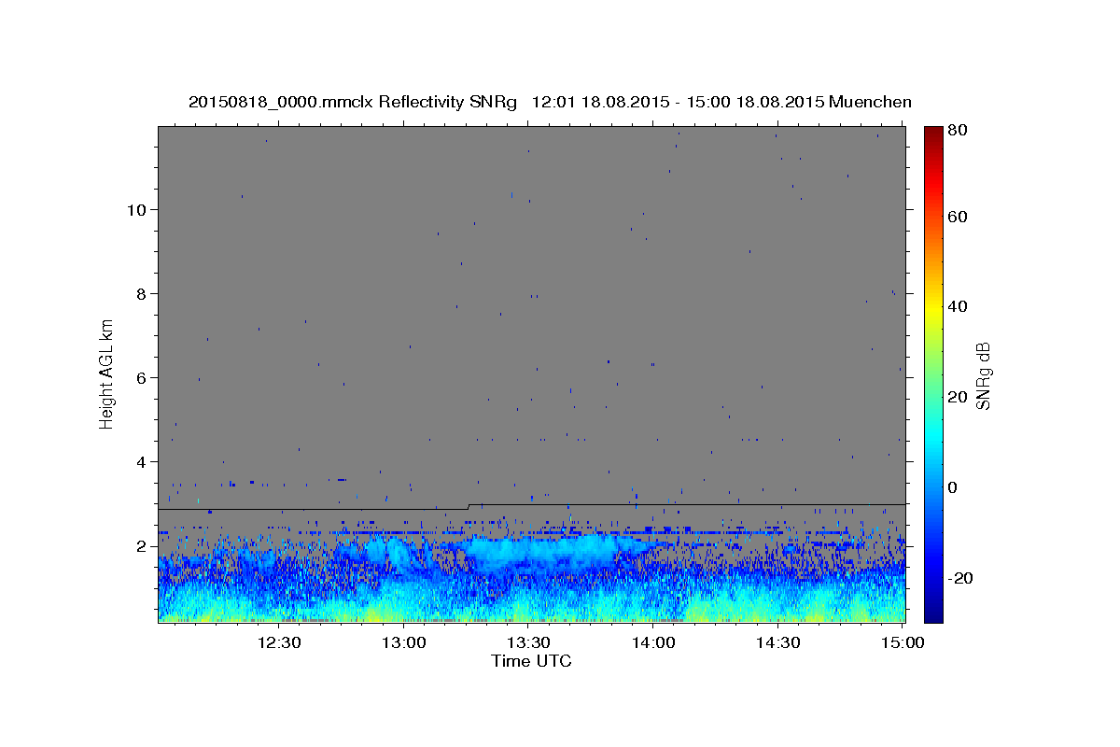Click the colorbar value 40

[x=959, y=306]
